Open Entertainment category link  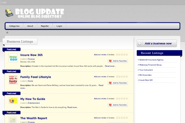point(34,103)
